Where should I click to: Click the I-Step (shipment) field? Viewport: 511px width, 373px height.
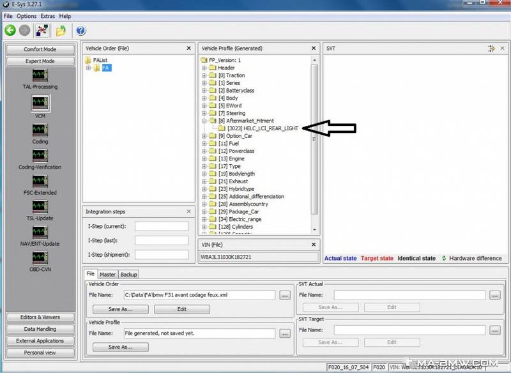[x=162, y=255]
